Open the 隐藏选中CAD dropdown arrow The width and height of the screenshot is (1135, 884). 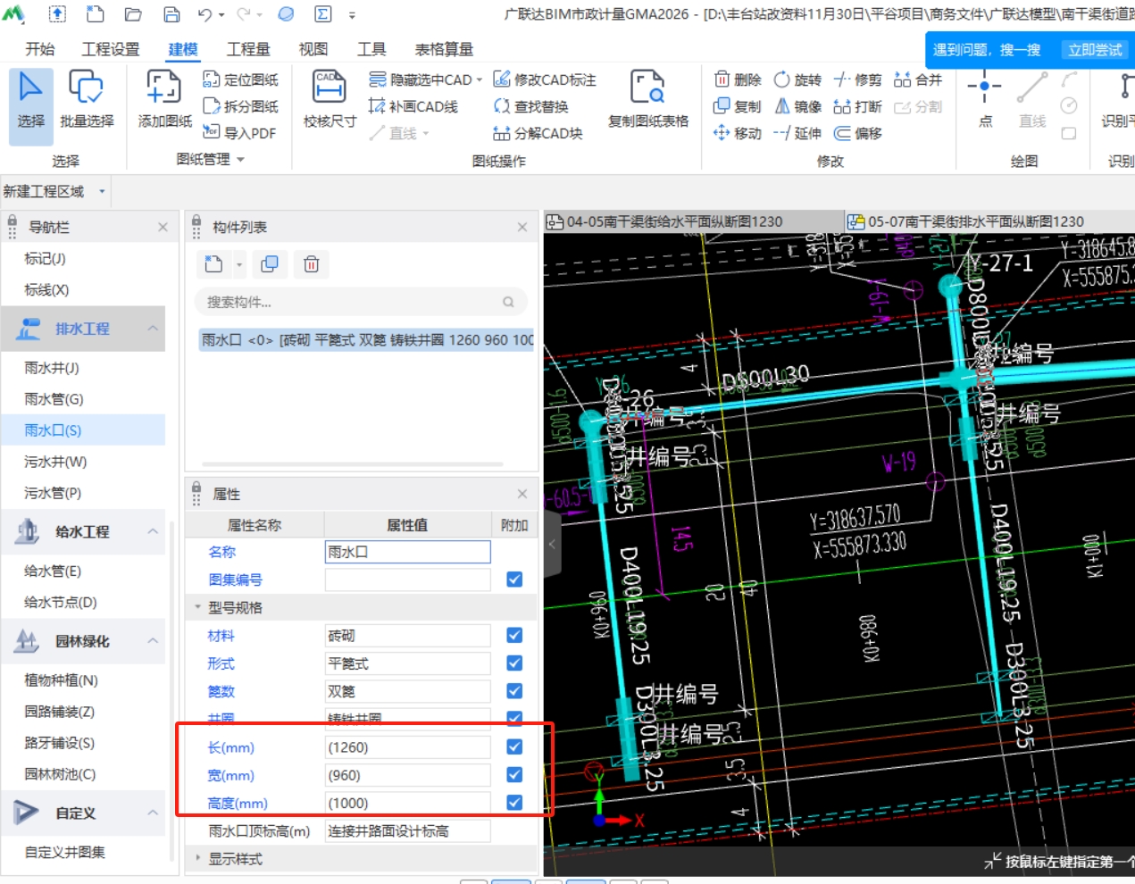480,79
